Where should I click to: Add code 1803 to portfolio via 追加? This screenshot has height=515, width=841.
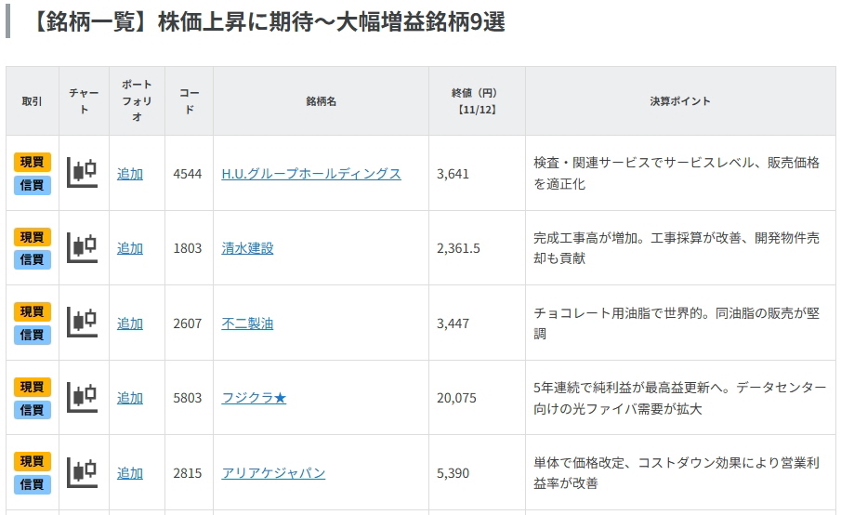pyautogui.click(x=130, y=248)
